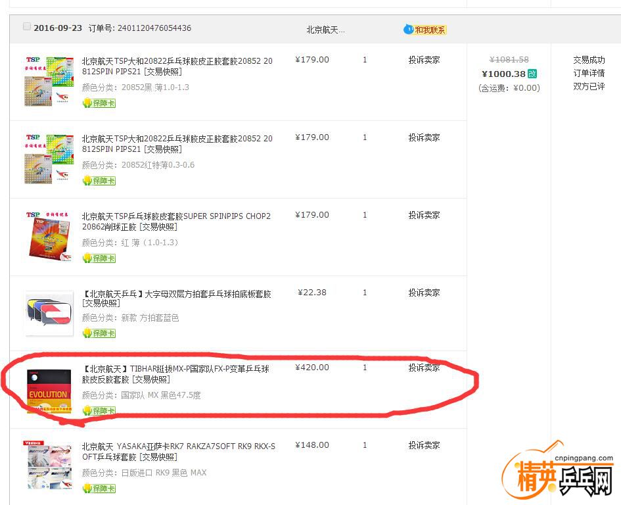The width and height of the screenshot is (621, 505).
Task: Click 投诉卖家 for ¥22.38 racket case
Action: tap(424, 293)
